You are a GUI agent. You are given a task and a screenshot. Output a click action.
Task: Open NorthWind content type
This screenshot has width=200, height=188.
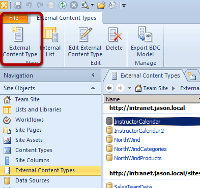click(x=127, y=140)
